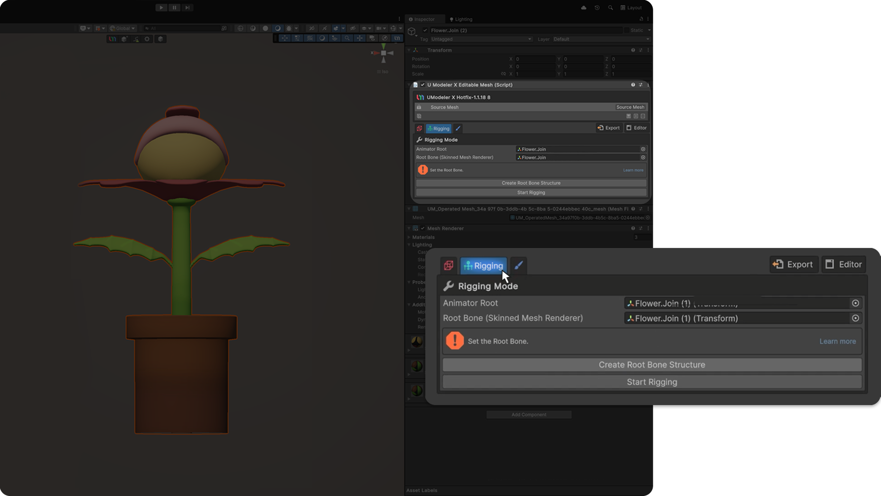
Task: Click the small Export button in Inspector panel
Action: coord(609,128)
